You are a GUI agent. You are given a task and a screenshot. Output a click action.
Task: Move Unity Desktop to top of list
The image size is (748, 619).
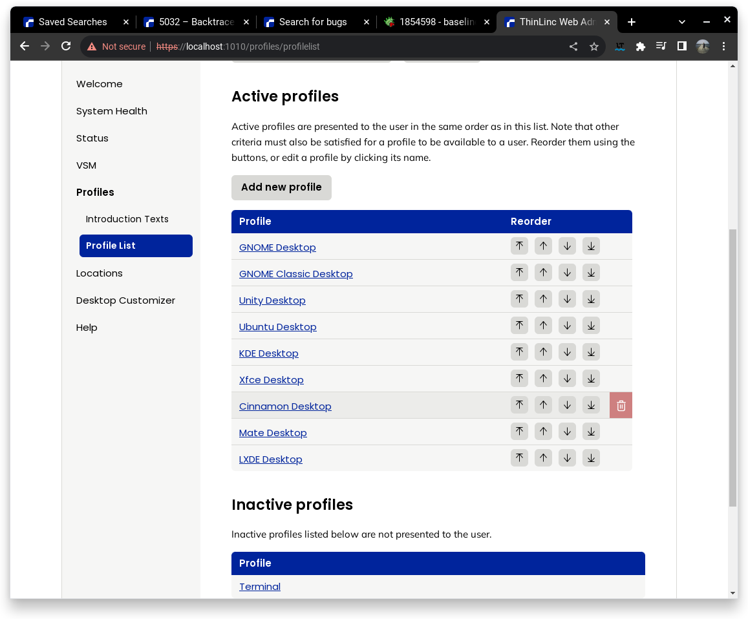coord(519,299)
